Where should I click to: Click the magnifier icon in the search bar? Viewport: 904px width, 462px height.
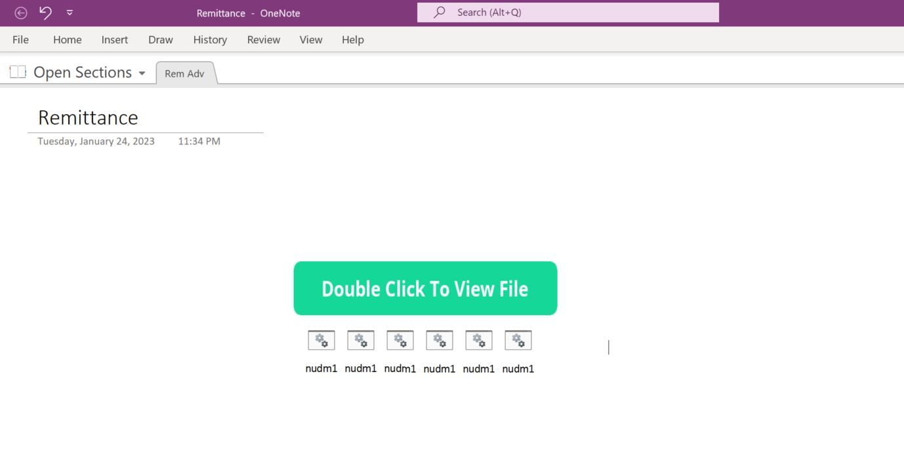click(438, 12)
